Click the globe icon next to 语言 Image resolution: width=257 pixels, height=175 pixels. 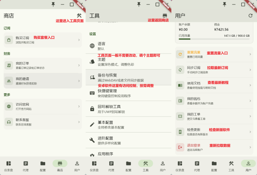click(92, 46)
